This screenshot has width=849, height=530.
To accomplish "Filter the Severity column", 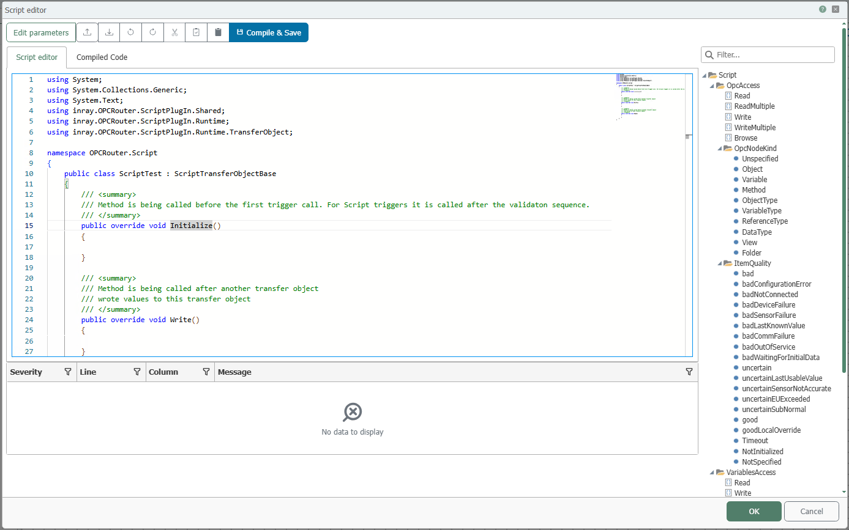I will [68, 372].
